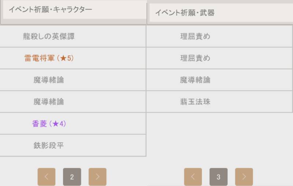This screenshot has width=293, height=186.
Task: Select the second 理屈責め row
Action: point(219,58)
